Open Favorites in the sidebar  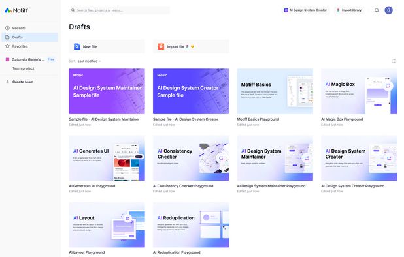29,46
